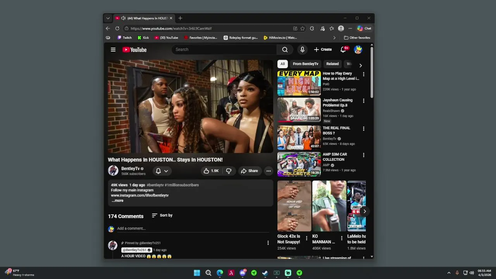Show hidden system tray icons
496x279 pixels.
[449, 273]
